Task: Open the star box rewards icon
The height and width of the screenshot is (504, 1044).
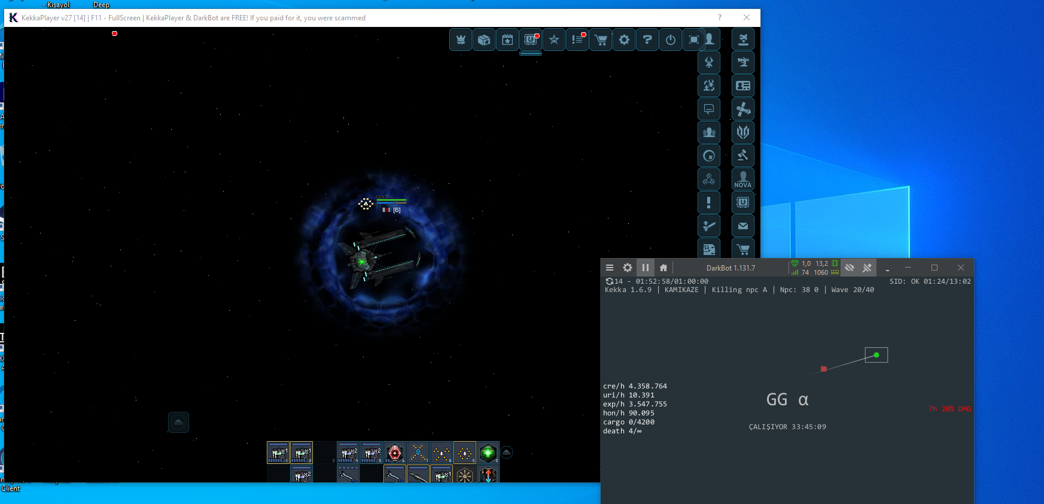Action: pyautogui.click(x=484, y=40)
